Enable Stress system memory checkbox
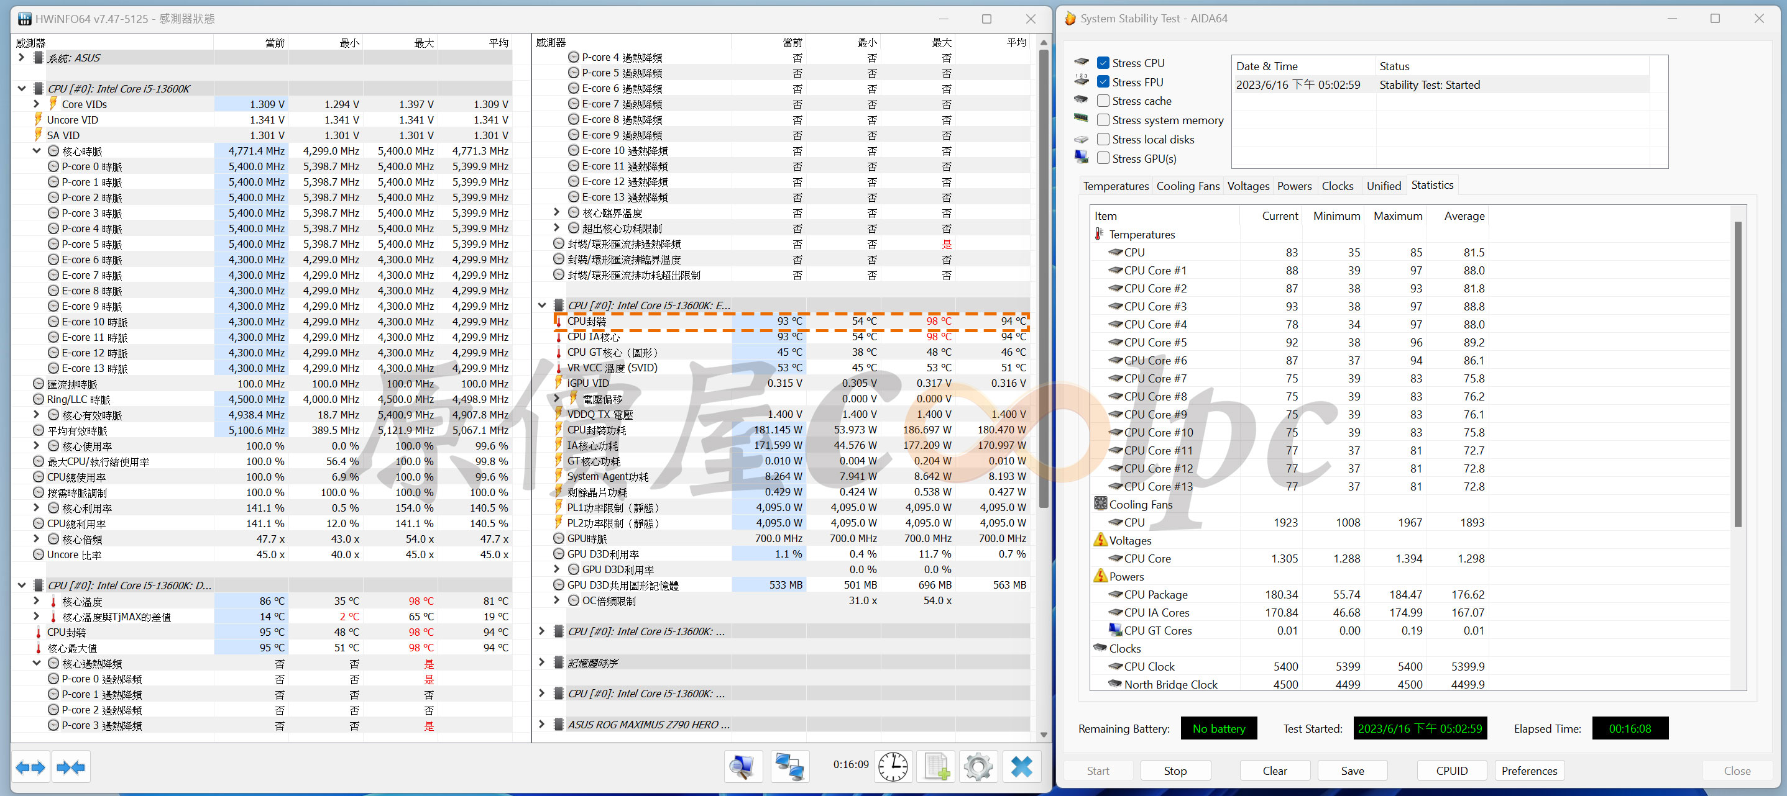This screenshot has height=796, width=1787. [1103, 120]
